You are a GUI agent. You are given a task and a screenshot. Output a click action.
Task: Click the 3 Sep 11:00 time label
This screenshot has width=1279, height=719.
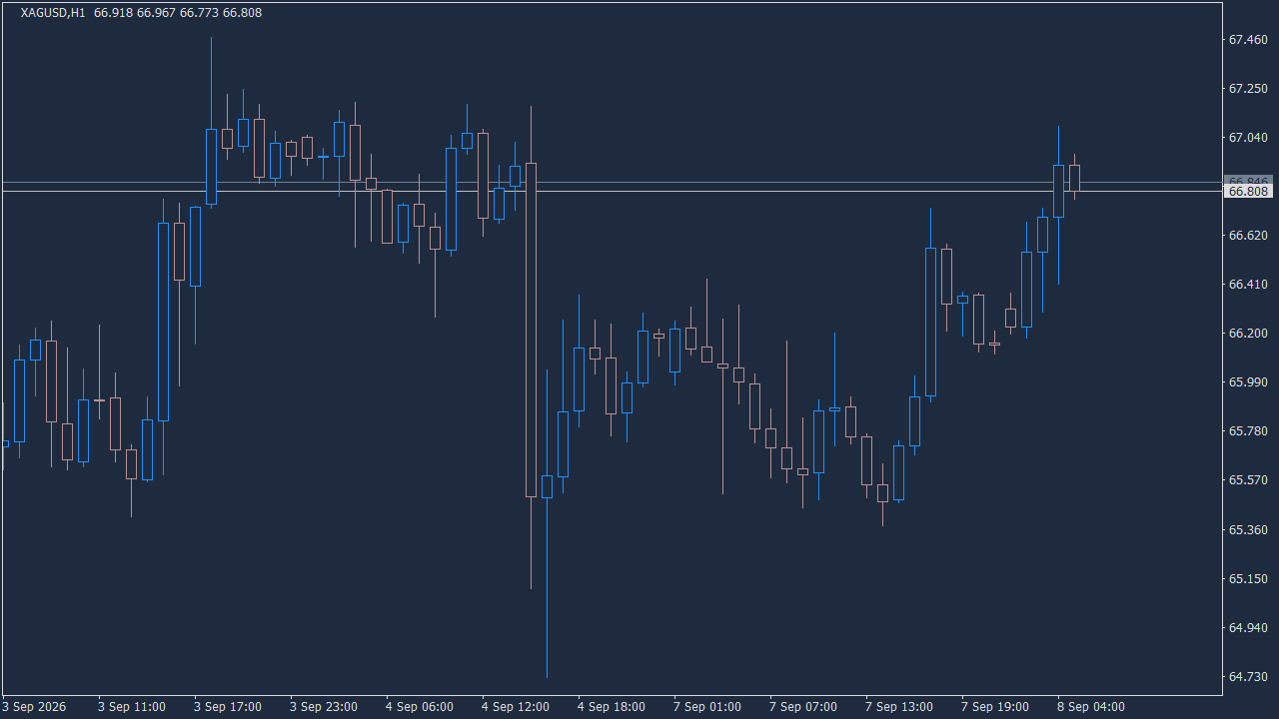[132, 707]
